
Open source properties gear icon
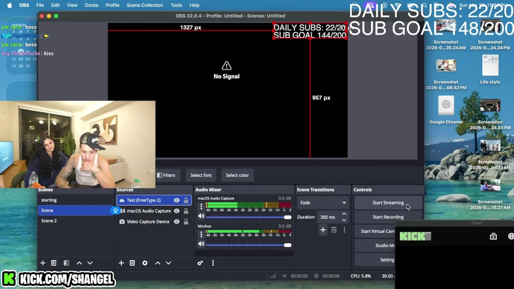[145, 263]
